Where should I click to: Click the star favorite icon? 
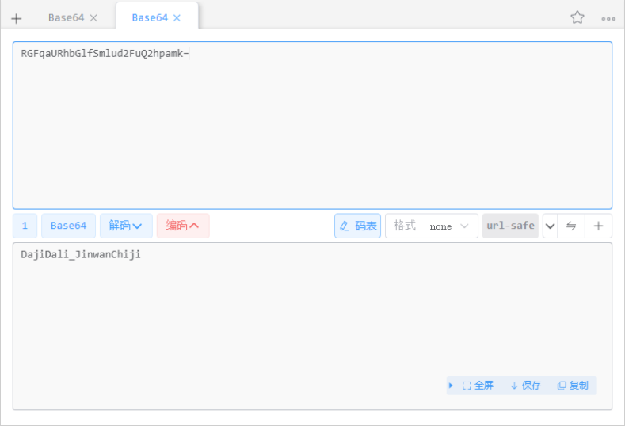577,17
